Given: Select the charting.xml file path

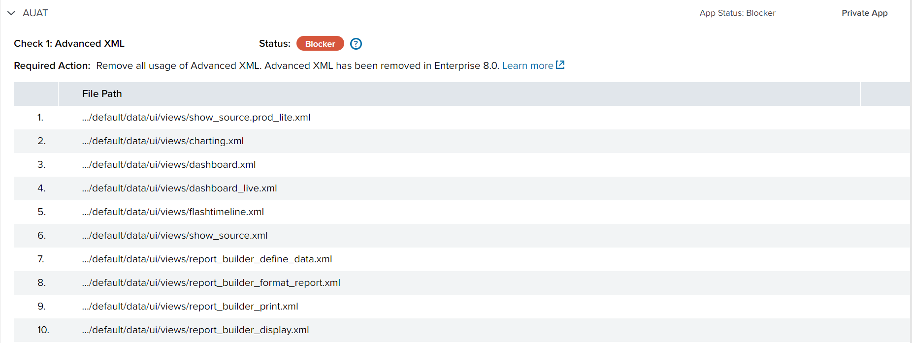Looking at the screenshot, I should pyautogui.click(x=163, y=141).
